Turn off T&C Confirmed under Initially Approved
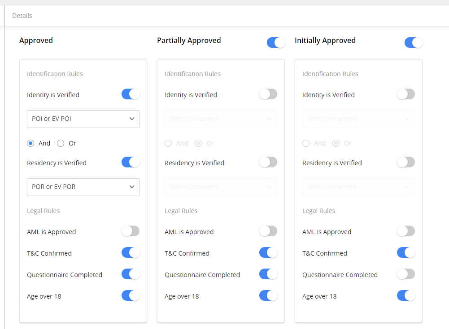Viewport: 449px width, 329px height. tap(405, 252)
